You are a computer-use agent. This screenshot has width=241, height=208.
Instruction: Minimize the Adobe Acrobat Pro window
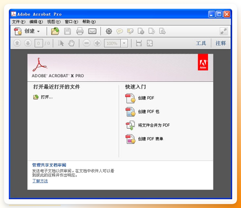point(212,14)
